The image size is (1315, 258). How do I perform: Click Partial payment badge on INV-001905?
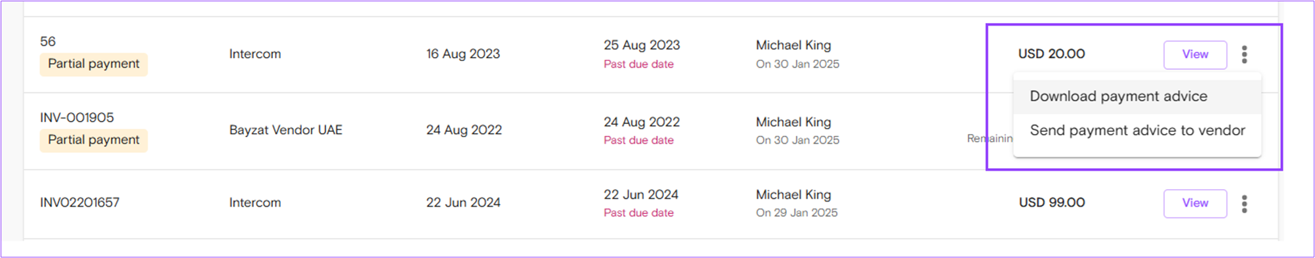point(93,140)
